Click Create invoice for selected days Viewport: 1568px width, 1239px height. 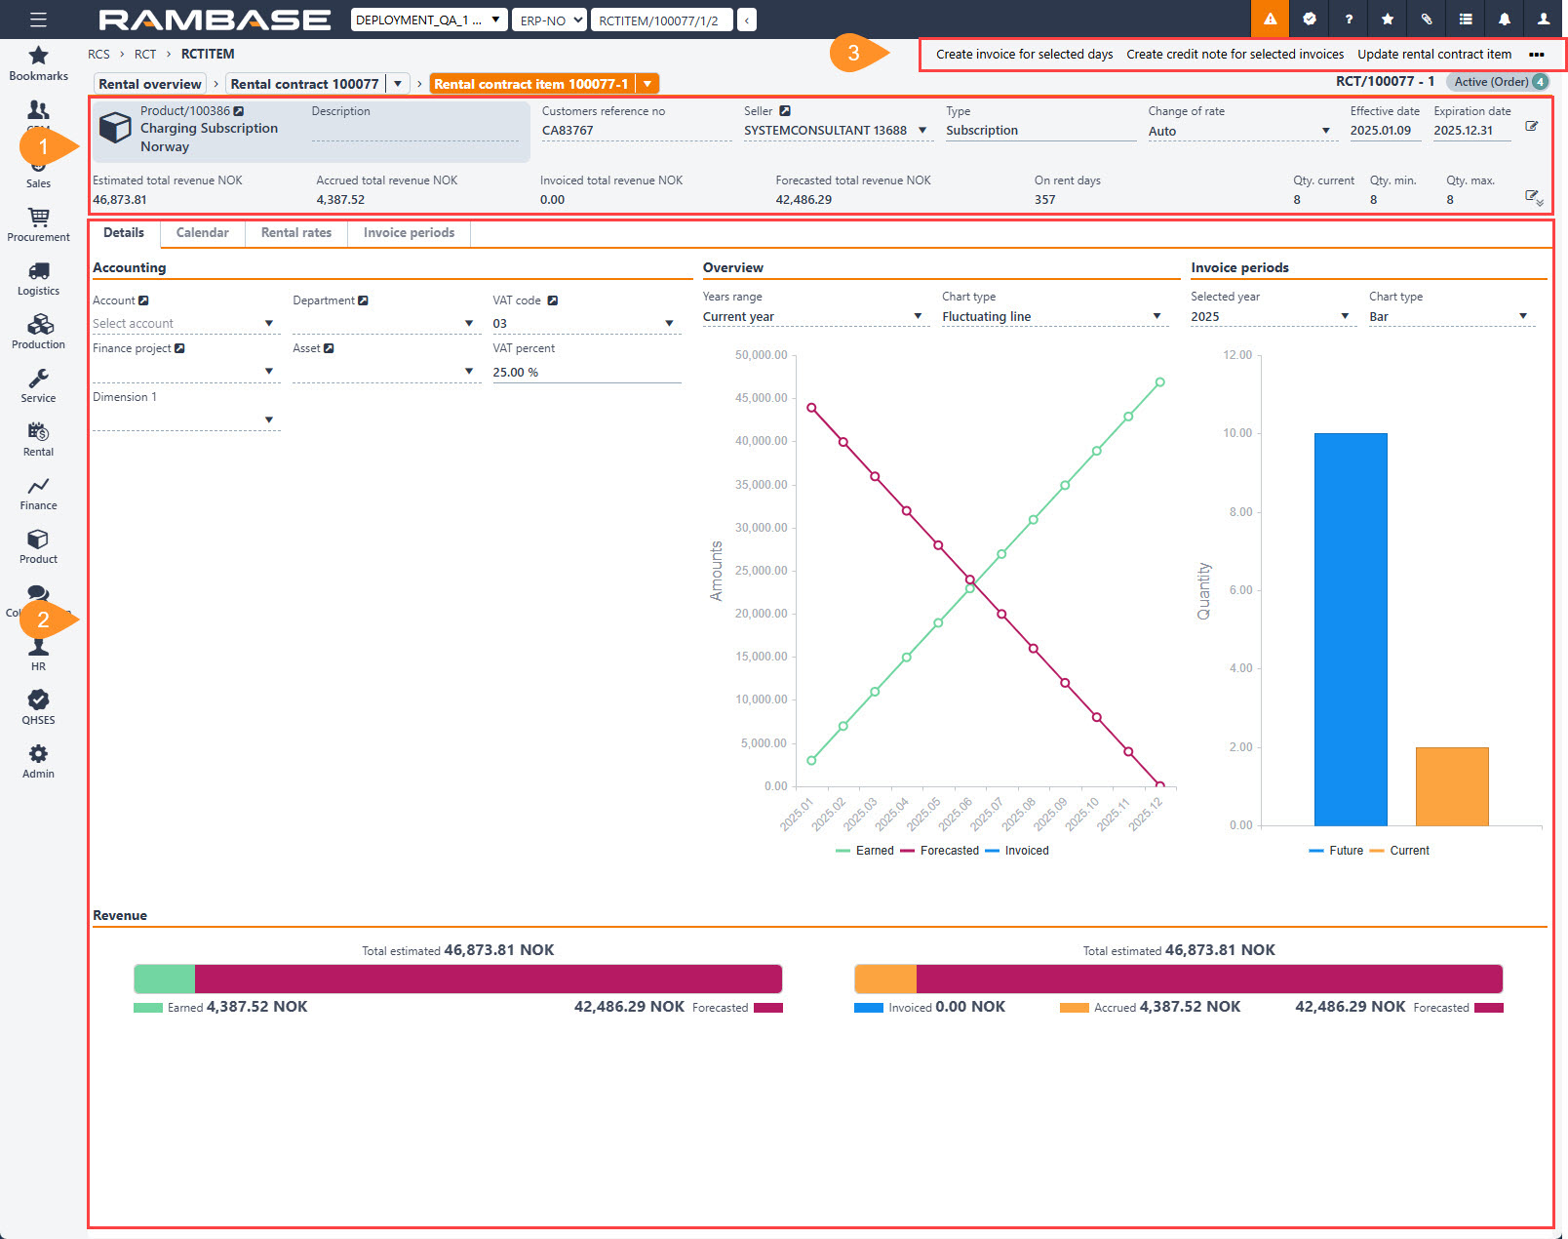coord(1024,55)
